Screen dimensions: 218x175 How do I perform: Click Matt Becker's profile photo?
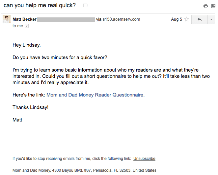click(6, 19)
